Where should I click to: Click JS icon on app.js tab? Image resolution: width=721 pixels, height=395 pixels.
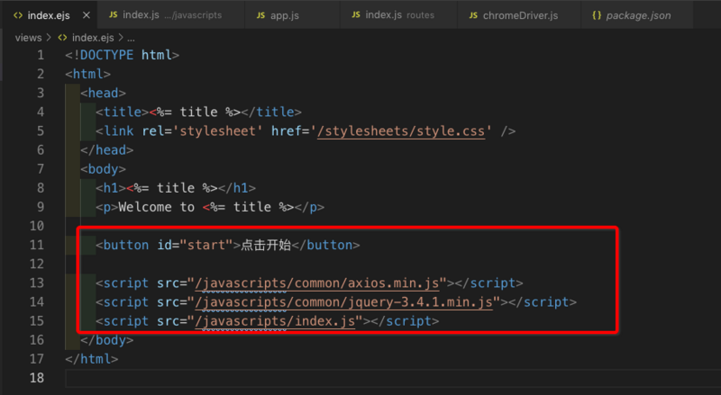click(x=261, y=16)
